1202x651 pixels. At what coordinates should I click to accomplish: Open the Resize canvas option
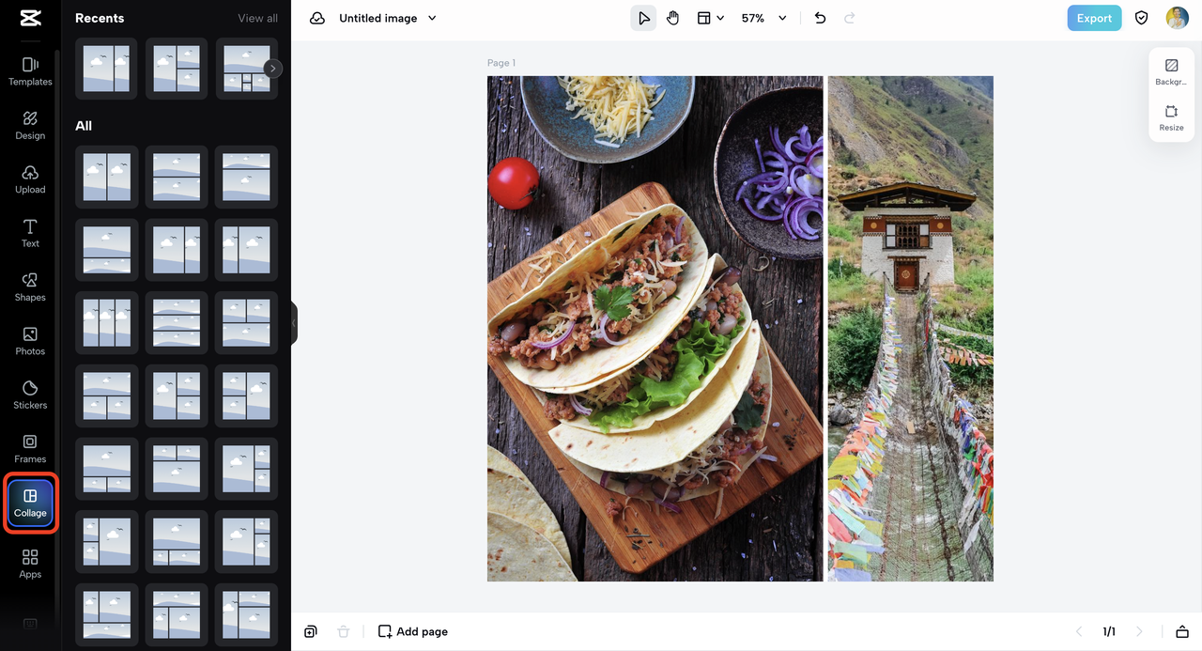(1171, 117)
